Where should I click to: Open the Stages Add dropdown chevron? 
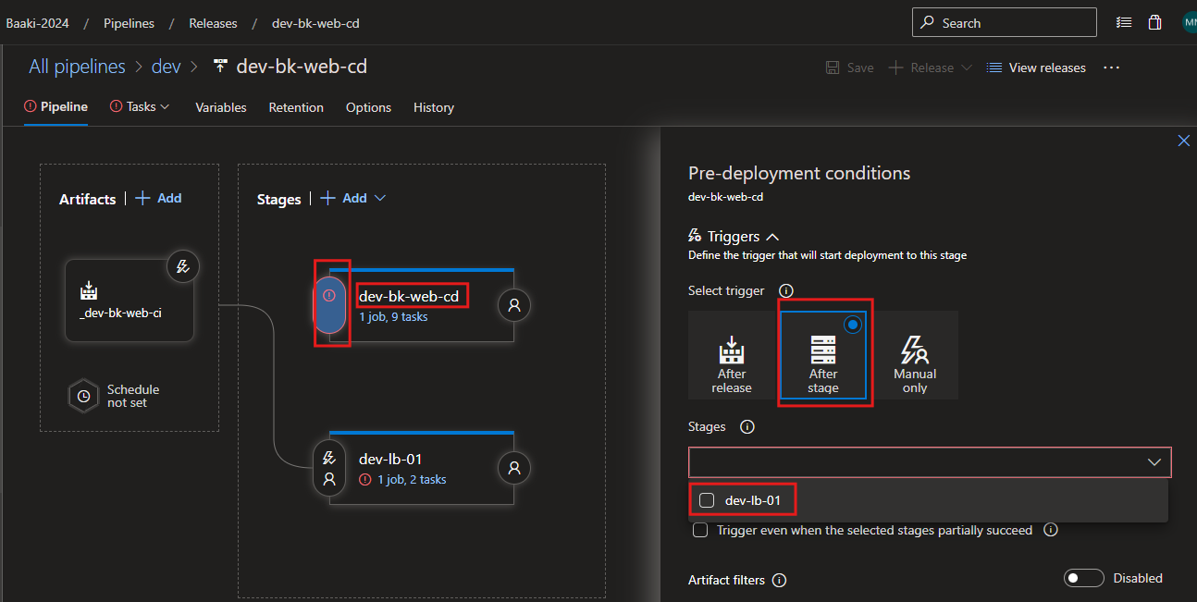click(379, 198)
